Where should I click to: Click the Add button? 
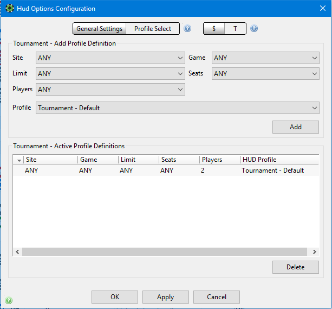click(296, 127)
